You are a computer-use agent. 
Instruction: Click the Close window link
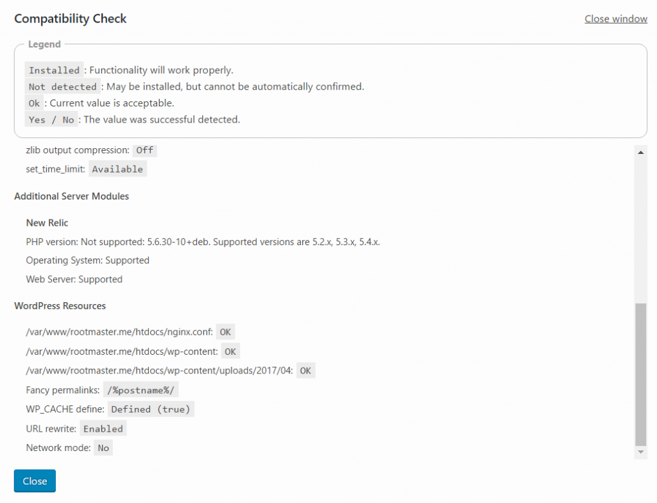point(615,19)
